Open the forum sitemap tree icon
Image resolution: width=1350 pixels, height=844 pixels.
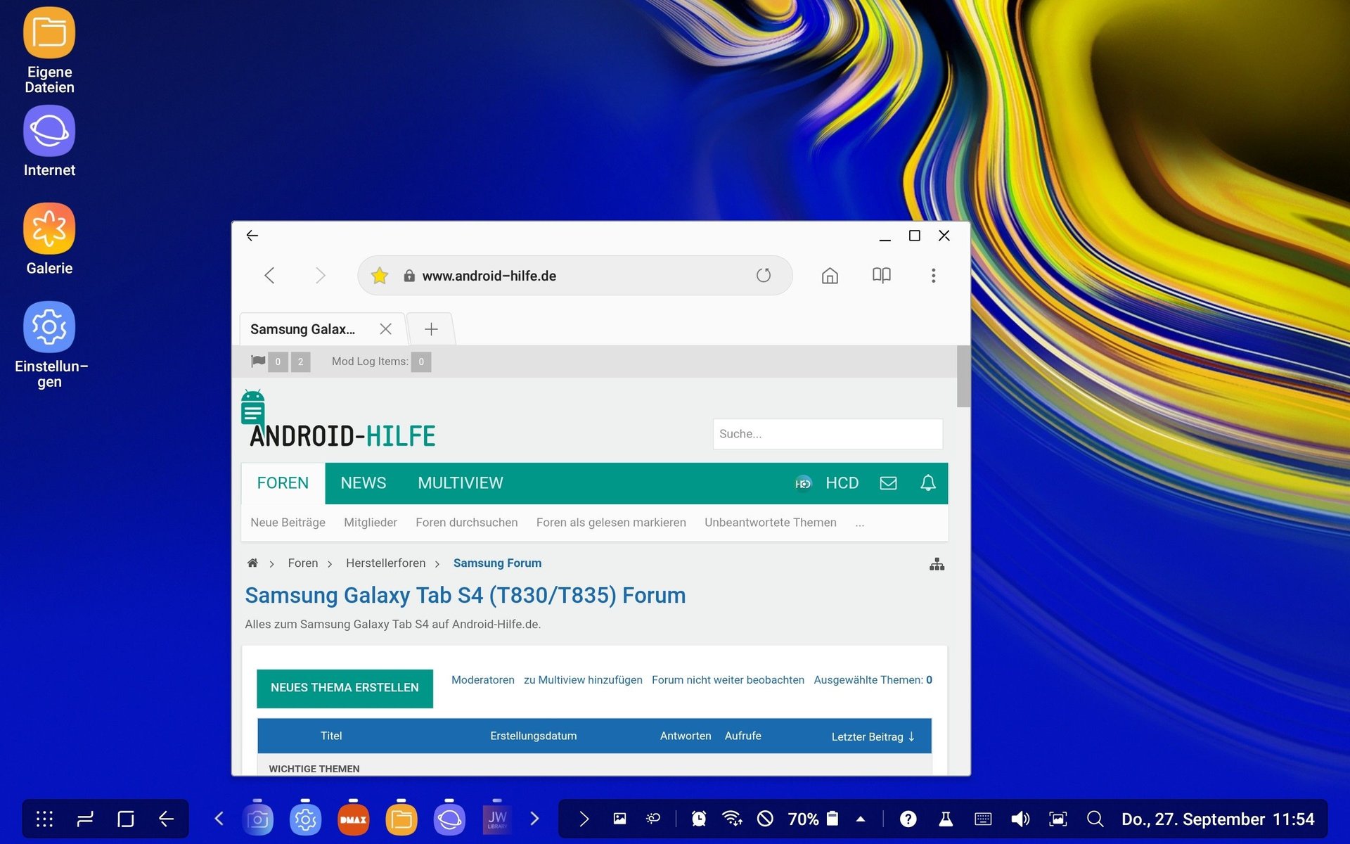tap(937, 564)
